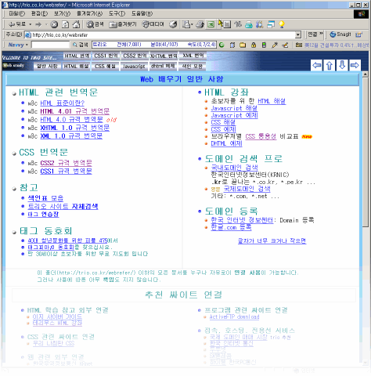Open the Javascript 해설 link

[x=234, y=108]
